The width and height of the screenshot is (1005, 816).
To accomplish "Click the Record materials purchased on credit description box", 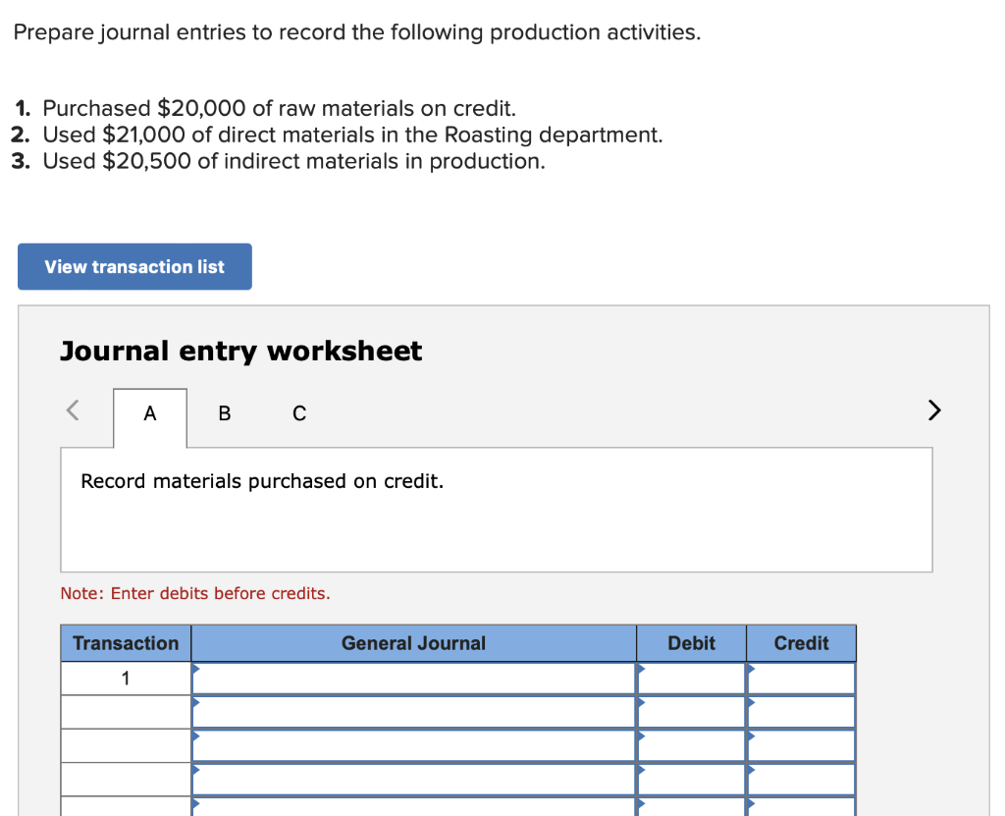I will [497, 509].
